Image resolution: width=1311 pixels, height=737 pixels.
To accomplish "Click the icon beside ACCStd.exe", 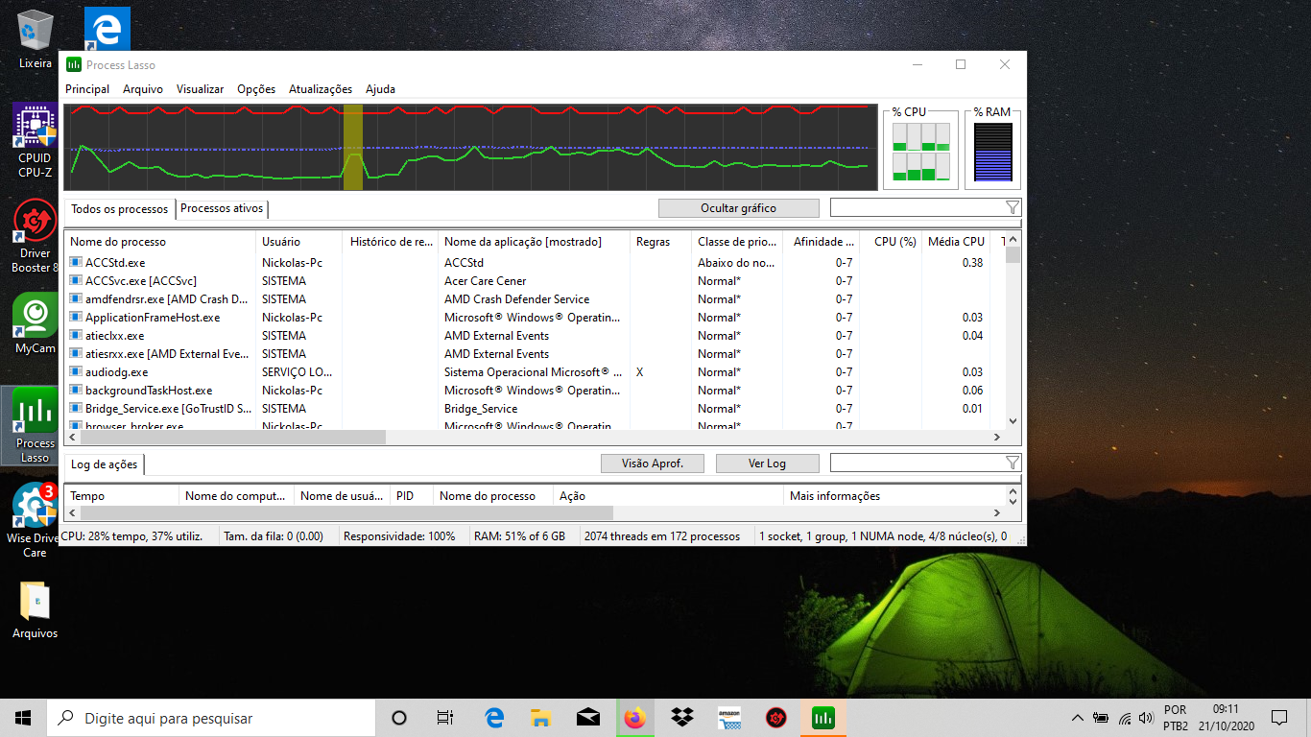I will 76,262.
